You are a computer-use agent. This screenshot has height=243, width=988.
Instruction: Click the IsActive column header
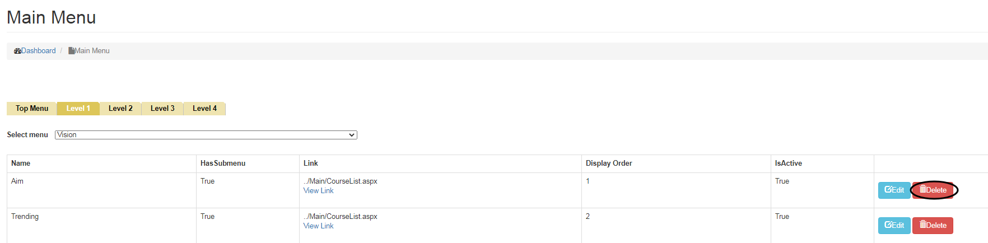788,163
